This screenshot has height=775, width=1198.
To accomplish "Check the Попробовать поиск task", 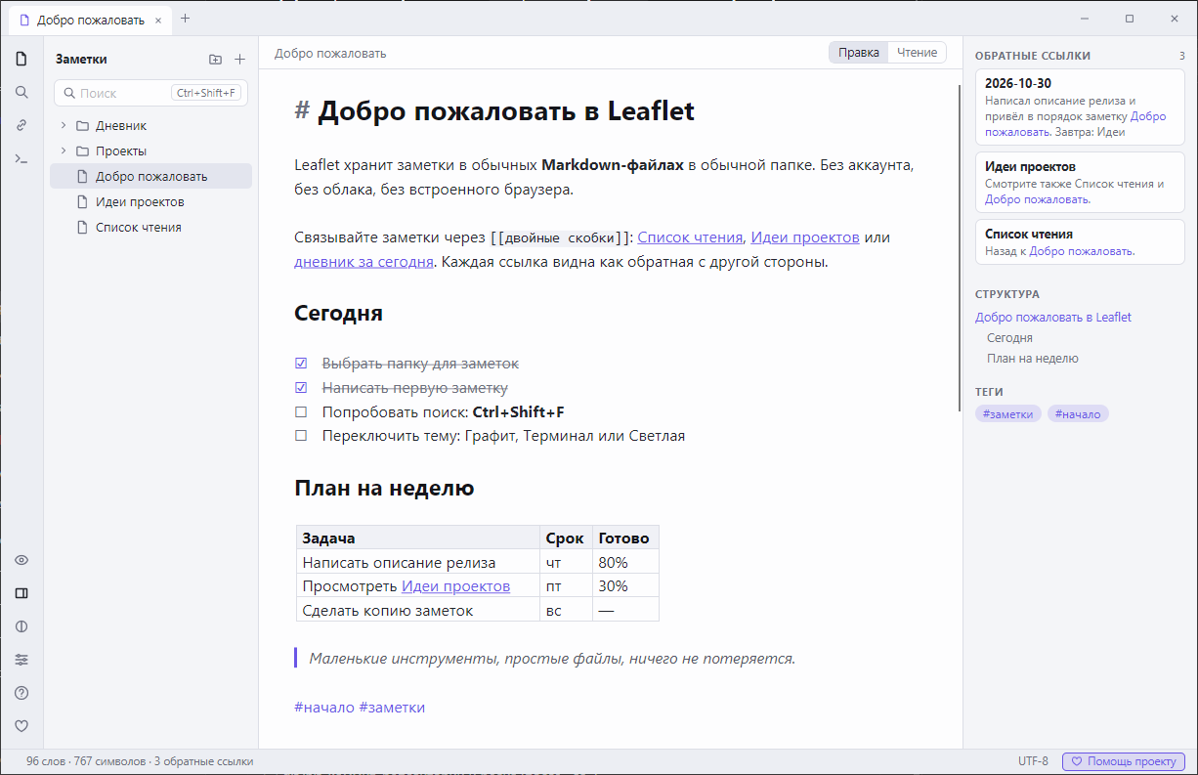I will 301,412.
